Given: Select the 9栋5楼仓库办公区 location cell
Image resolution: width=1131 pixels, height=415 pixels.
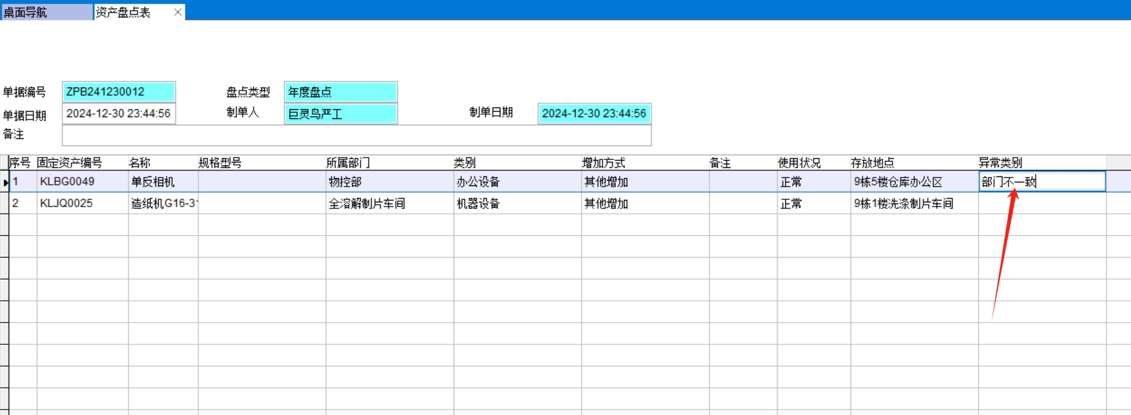Looking at the screenshot, I should [913, 182].
